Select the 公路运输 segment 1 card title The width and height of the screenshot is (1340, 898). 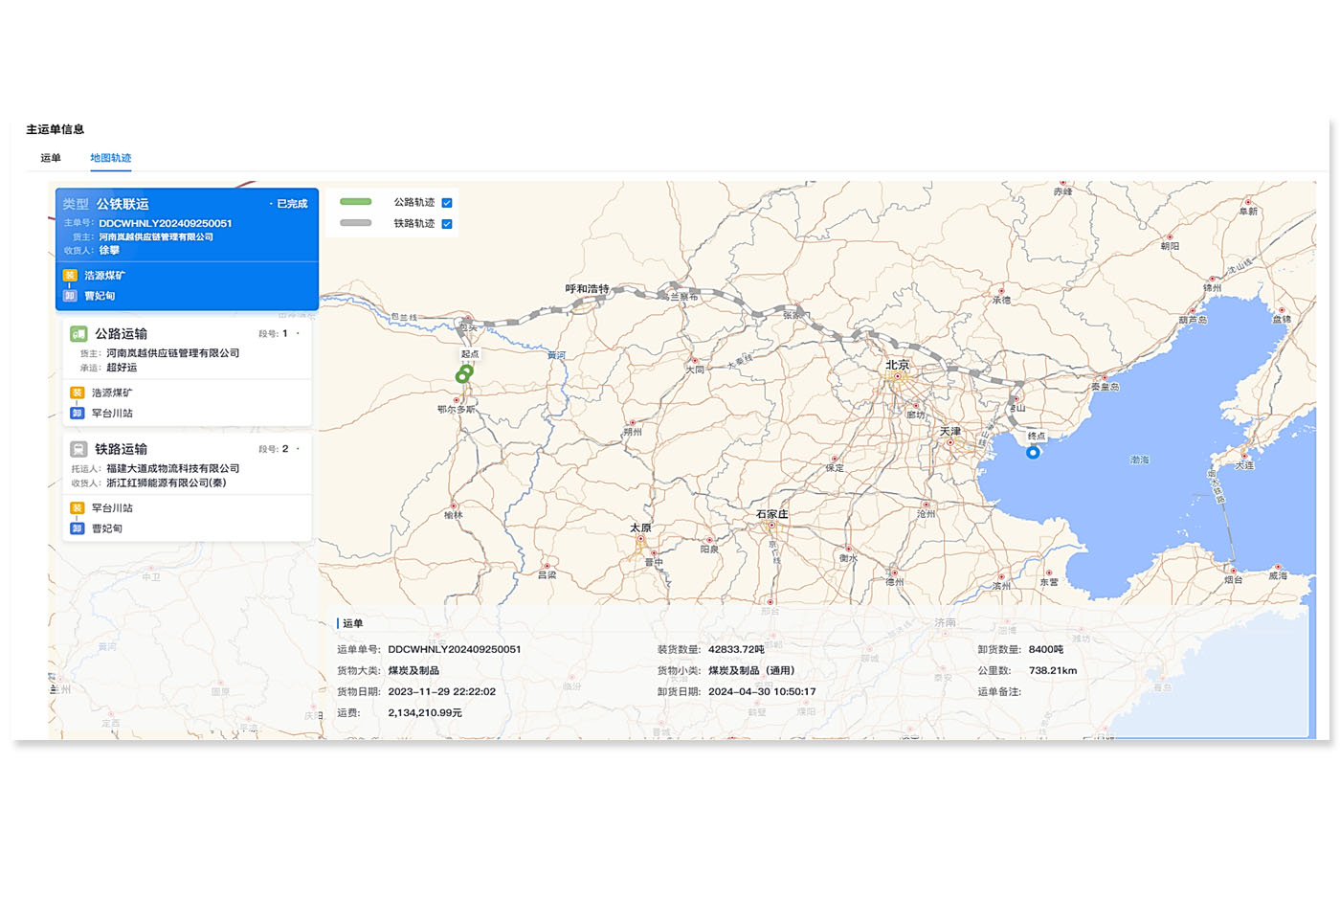pyautogui.click(x=121, y=334)
